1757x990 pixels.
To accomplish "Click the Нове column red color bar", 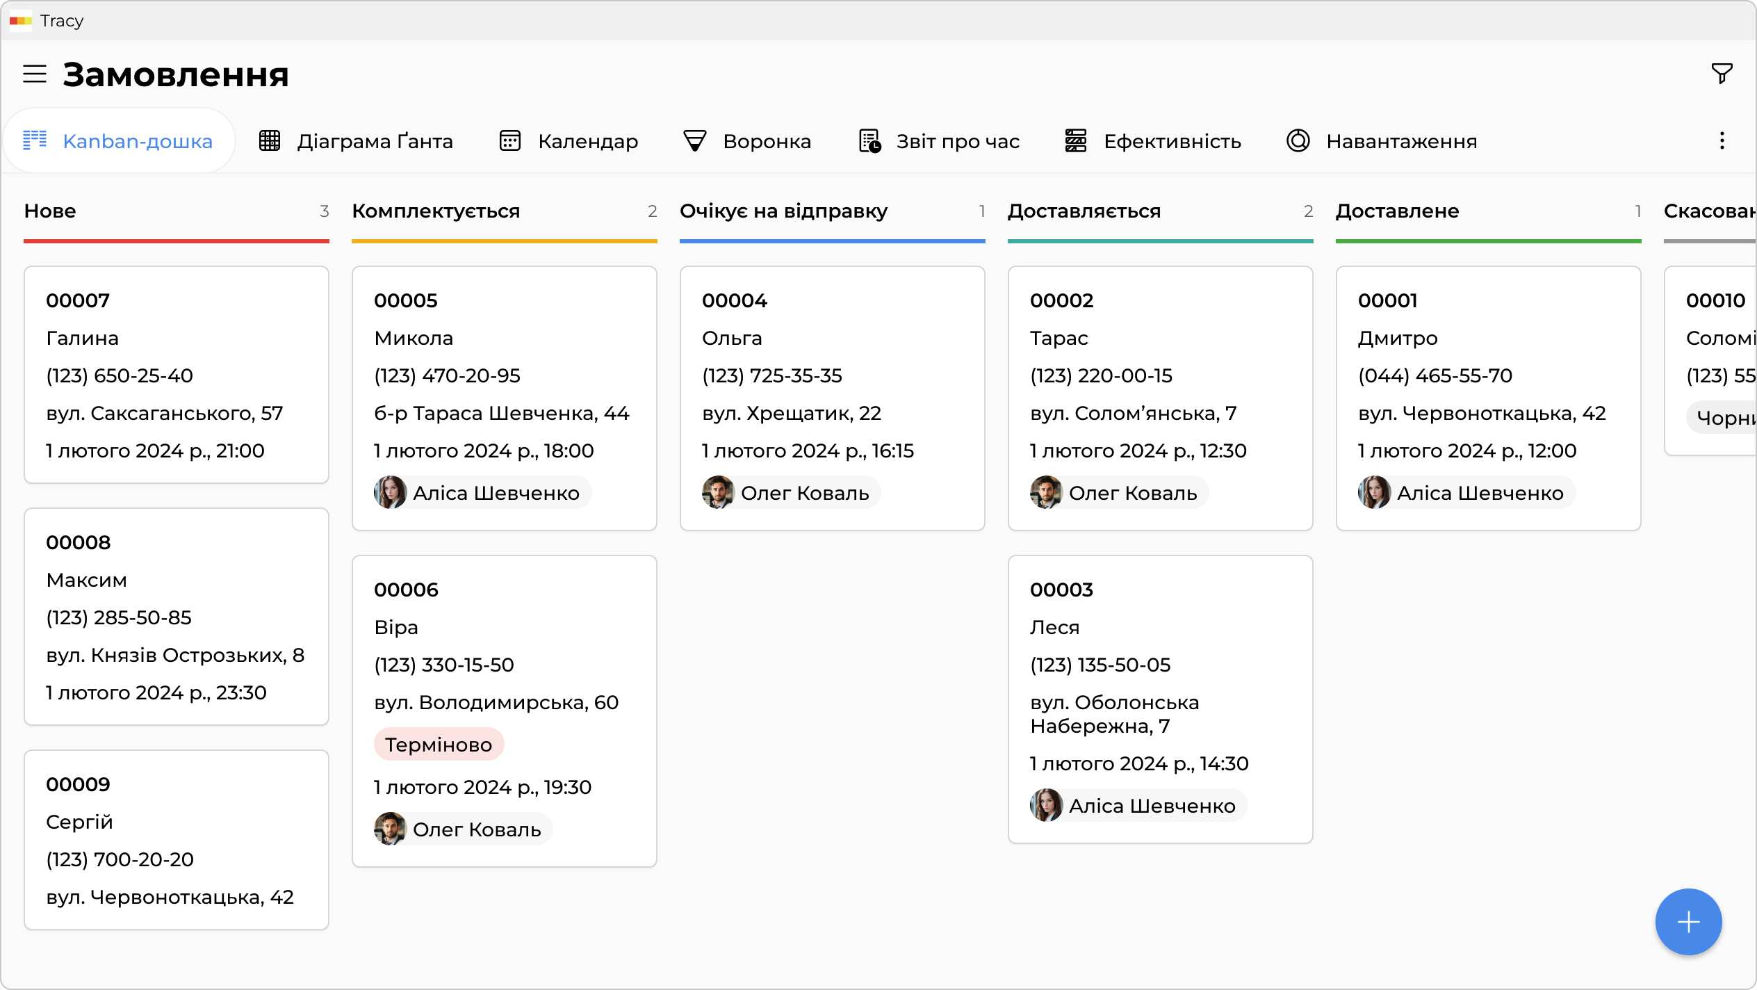I will point(177,241).
